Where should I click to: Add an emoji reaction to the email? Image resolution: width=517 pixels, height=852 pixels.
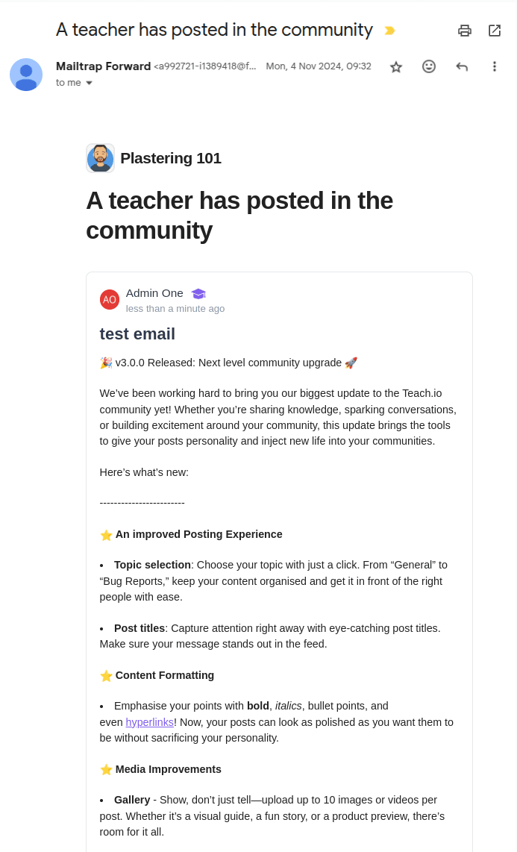click(429, 66)
